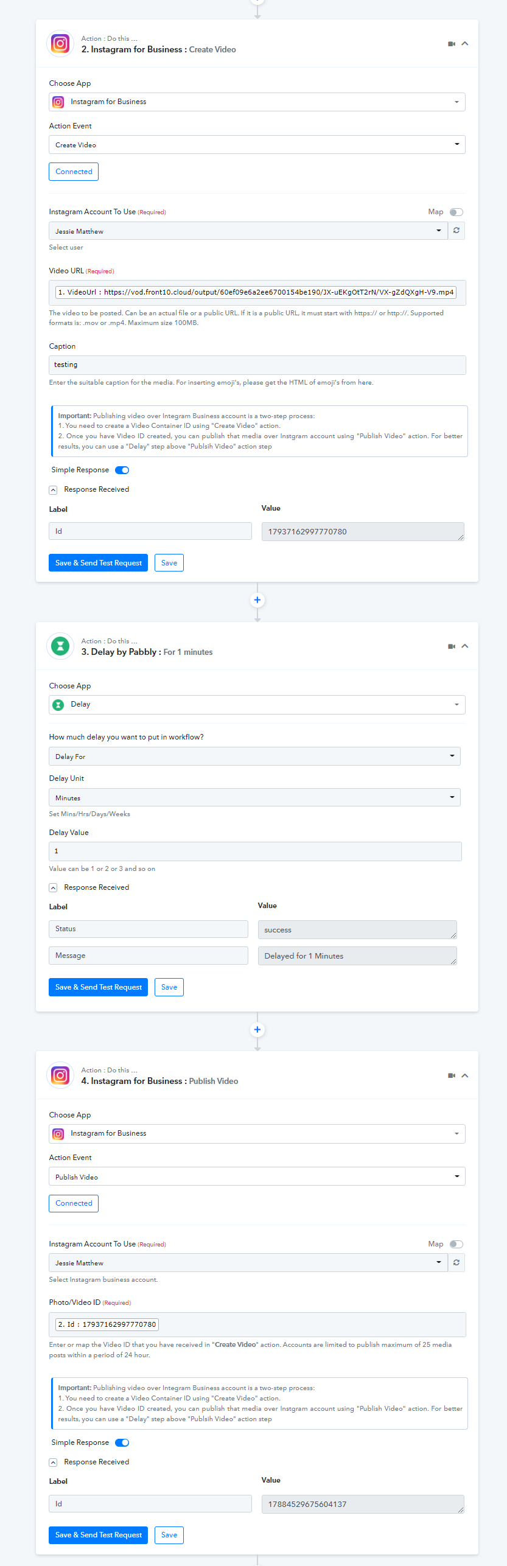
Task: Toggle Simple Response switch in step 4
Action: [122, 1442]
